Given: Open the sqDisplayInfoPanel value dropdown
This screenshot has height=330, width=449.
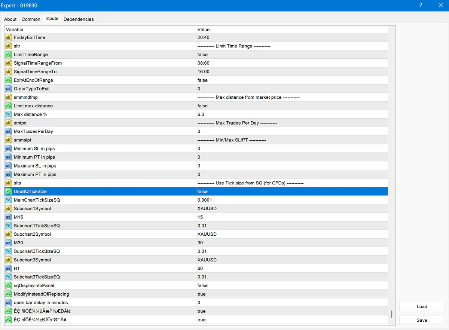Looking at the screenshot, I should pos(292,285).
